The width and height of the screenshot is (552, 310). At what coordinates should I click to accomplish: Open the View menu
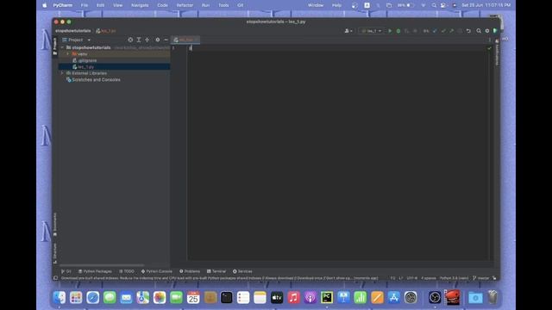[x=117, y=5]
